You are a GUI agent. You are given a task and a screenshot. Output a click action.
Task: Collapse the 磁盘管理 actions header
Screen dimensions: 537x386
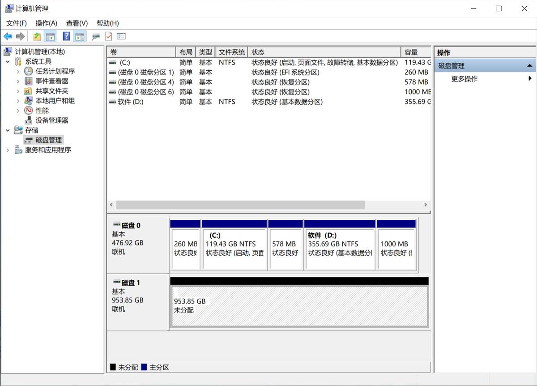coord(530,65)
